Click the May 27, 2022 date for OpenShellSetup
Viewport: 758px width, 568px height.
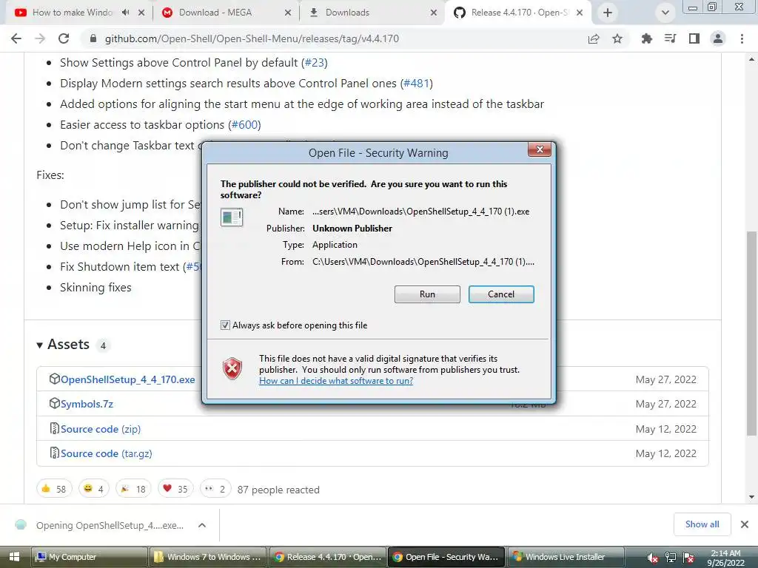pyautogui.click(x=665, y=379)
